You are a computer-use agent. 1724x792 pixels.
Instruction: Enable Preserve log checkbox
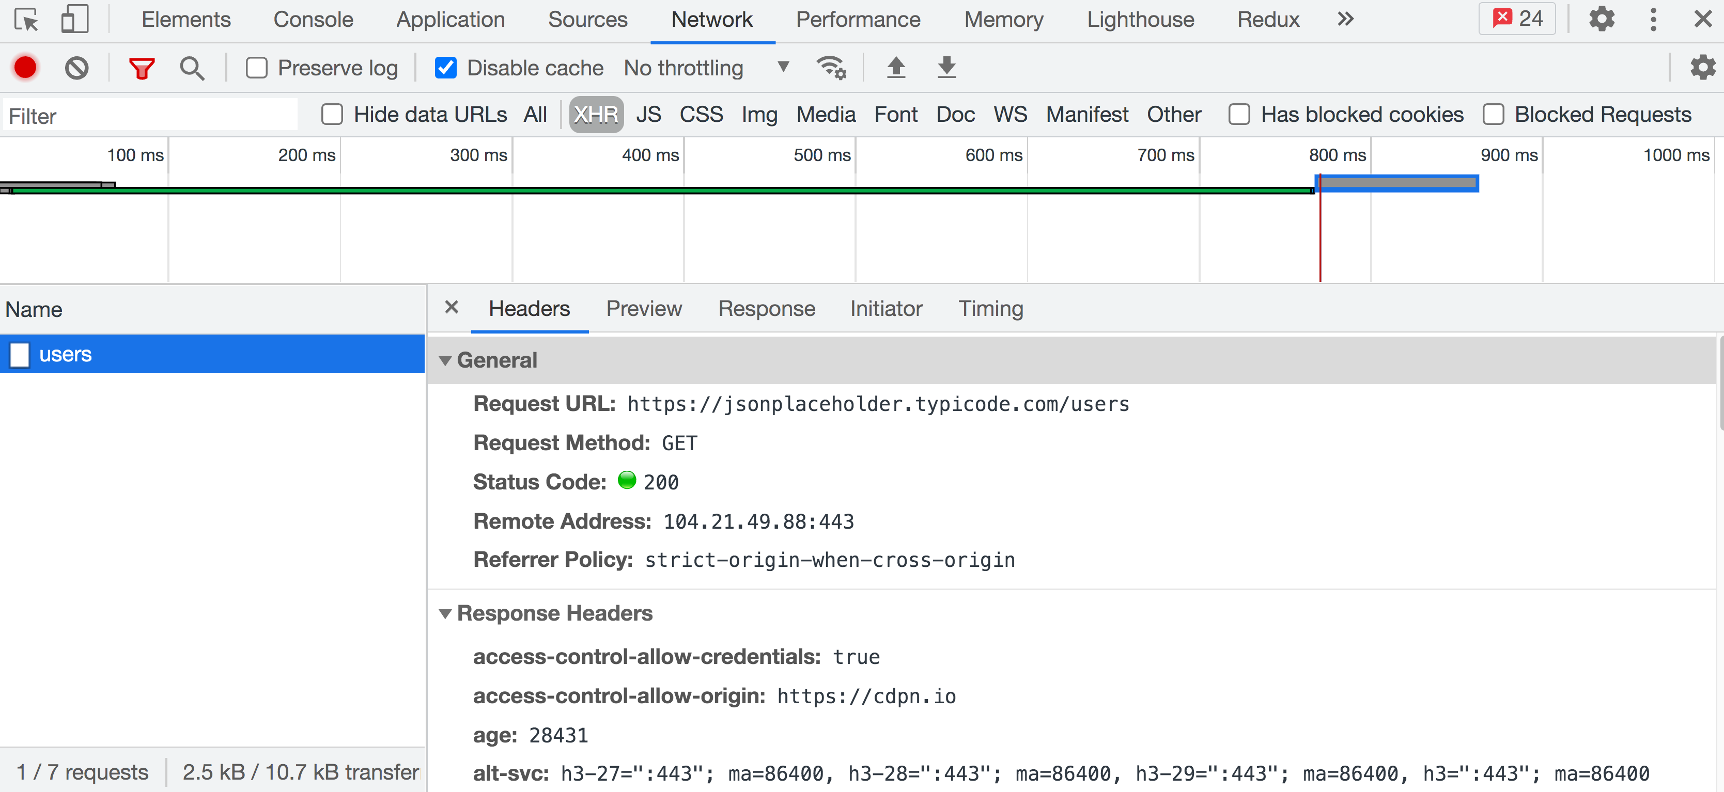(x=257, y=68)
